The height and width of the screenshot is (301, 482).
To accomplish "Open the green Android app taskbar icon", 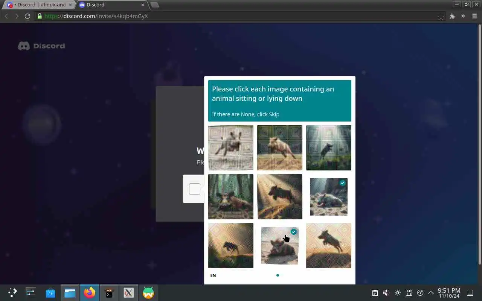I will (x=148, y=293).
